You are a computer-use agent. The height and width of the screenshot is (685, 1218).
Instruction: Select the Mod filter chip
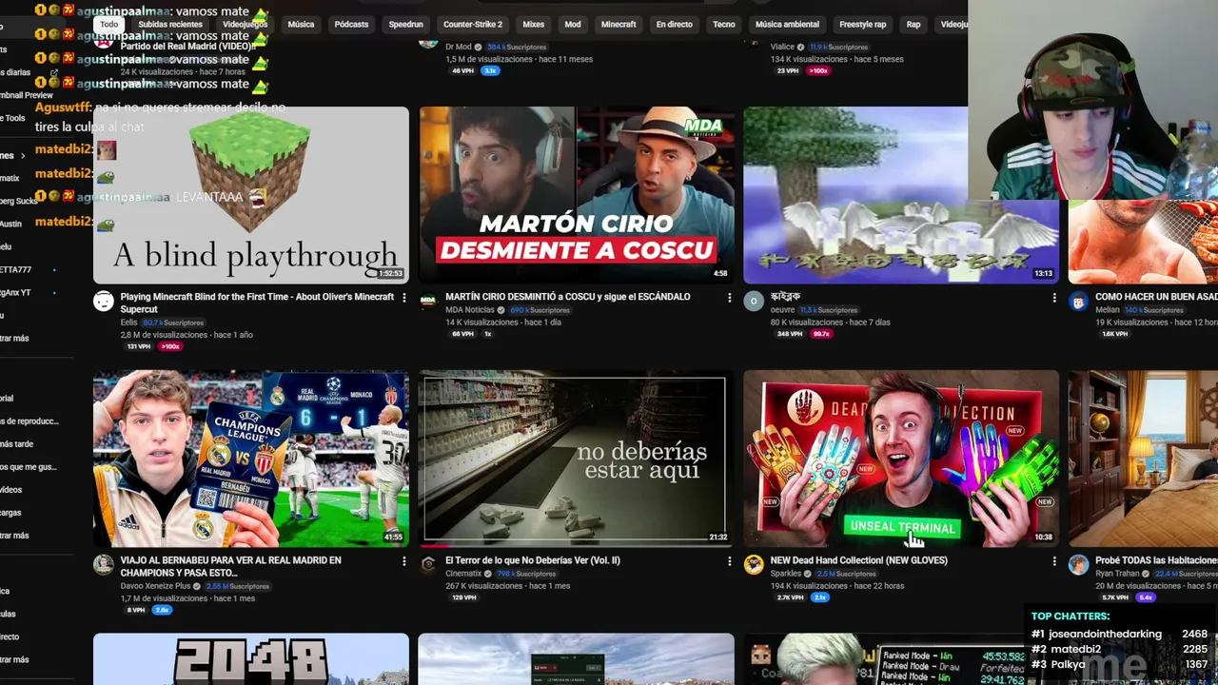coord(573,24)
